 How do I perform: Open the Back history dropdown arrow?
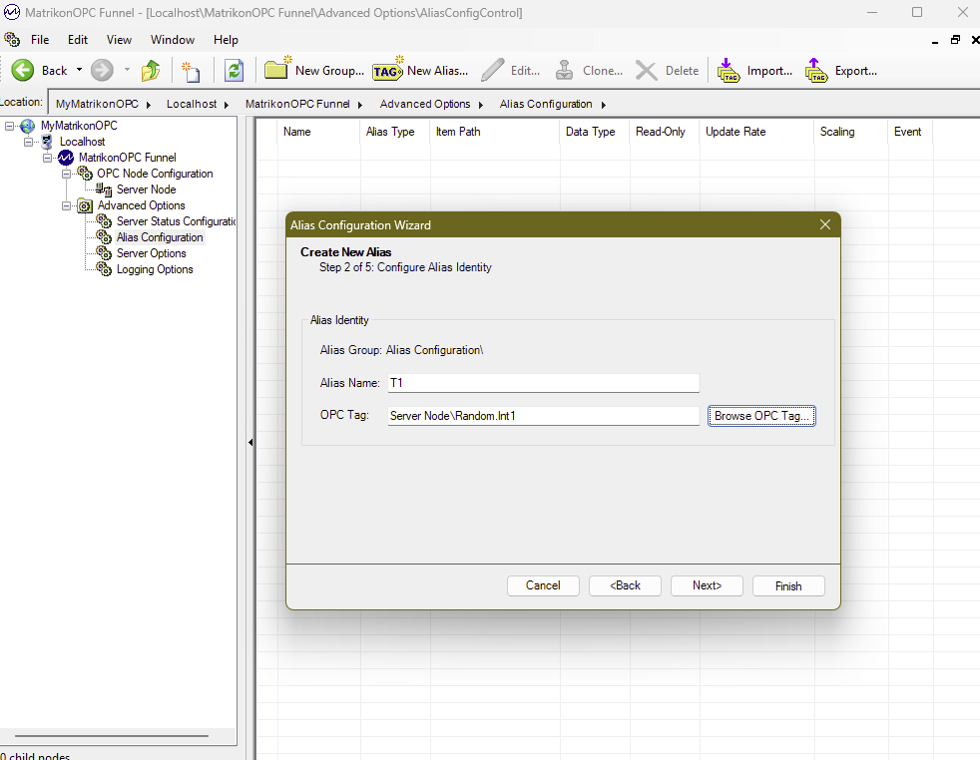tap(79, 70)
